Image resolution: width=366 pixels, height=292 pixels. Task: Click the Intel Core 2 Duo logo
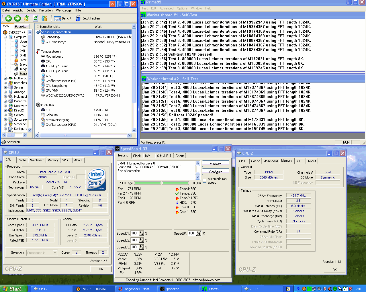click(96, 179)
